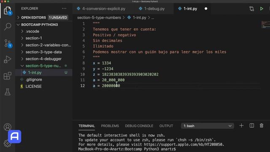Viewport: 270px width, 152px height.
Task: Open the Source Control view icon
Action: point(8,43)
